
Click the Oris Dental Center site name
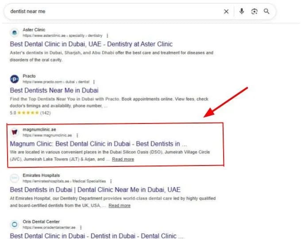(41, 222)
